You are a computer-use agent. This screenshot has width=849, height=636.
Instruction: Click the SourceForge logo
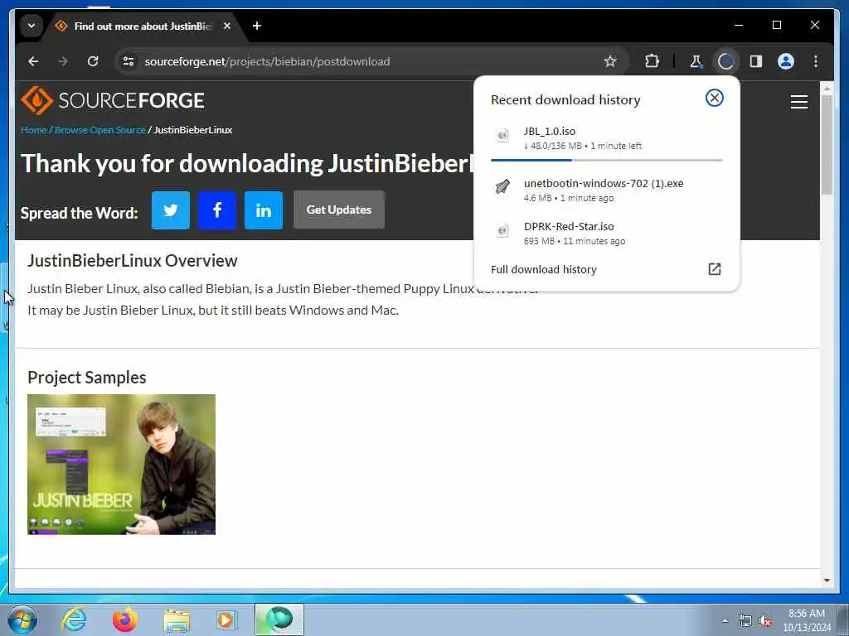coord(113,100)
